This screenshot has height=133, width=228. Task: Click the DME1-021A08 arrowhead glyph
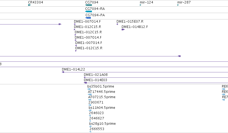84,77
